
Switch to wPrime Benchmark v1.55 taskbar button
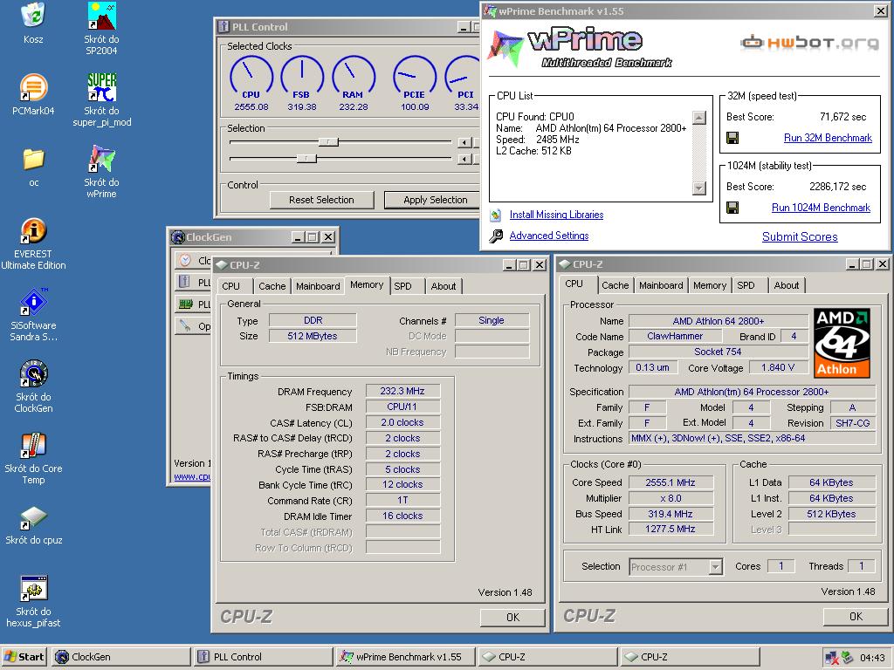pyautogui.click(x=405, y=657)
